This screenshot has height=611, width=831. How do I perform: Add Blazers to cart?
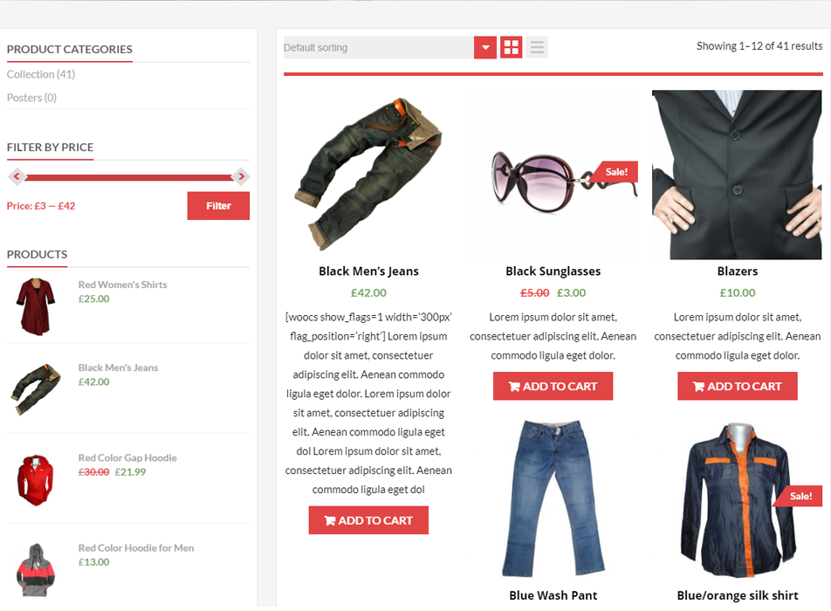coord(738,387)
